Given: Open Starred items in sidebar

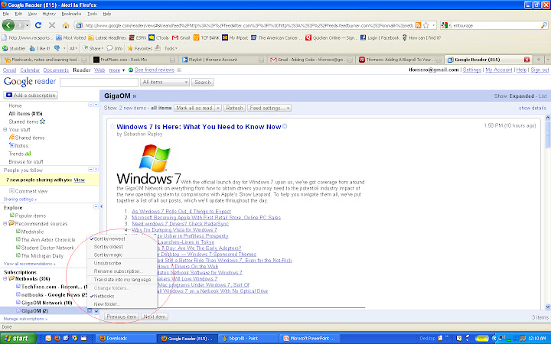Looking at the screenshot, I should 27,122.
